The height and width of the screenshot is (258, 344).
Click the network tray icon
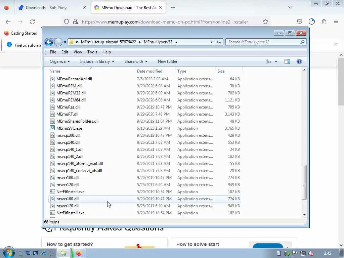(303, 253)
